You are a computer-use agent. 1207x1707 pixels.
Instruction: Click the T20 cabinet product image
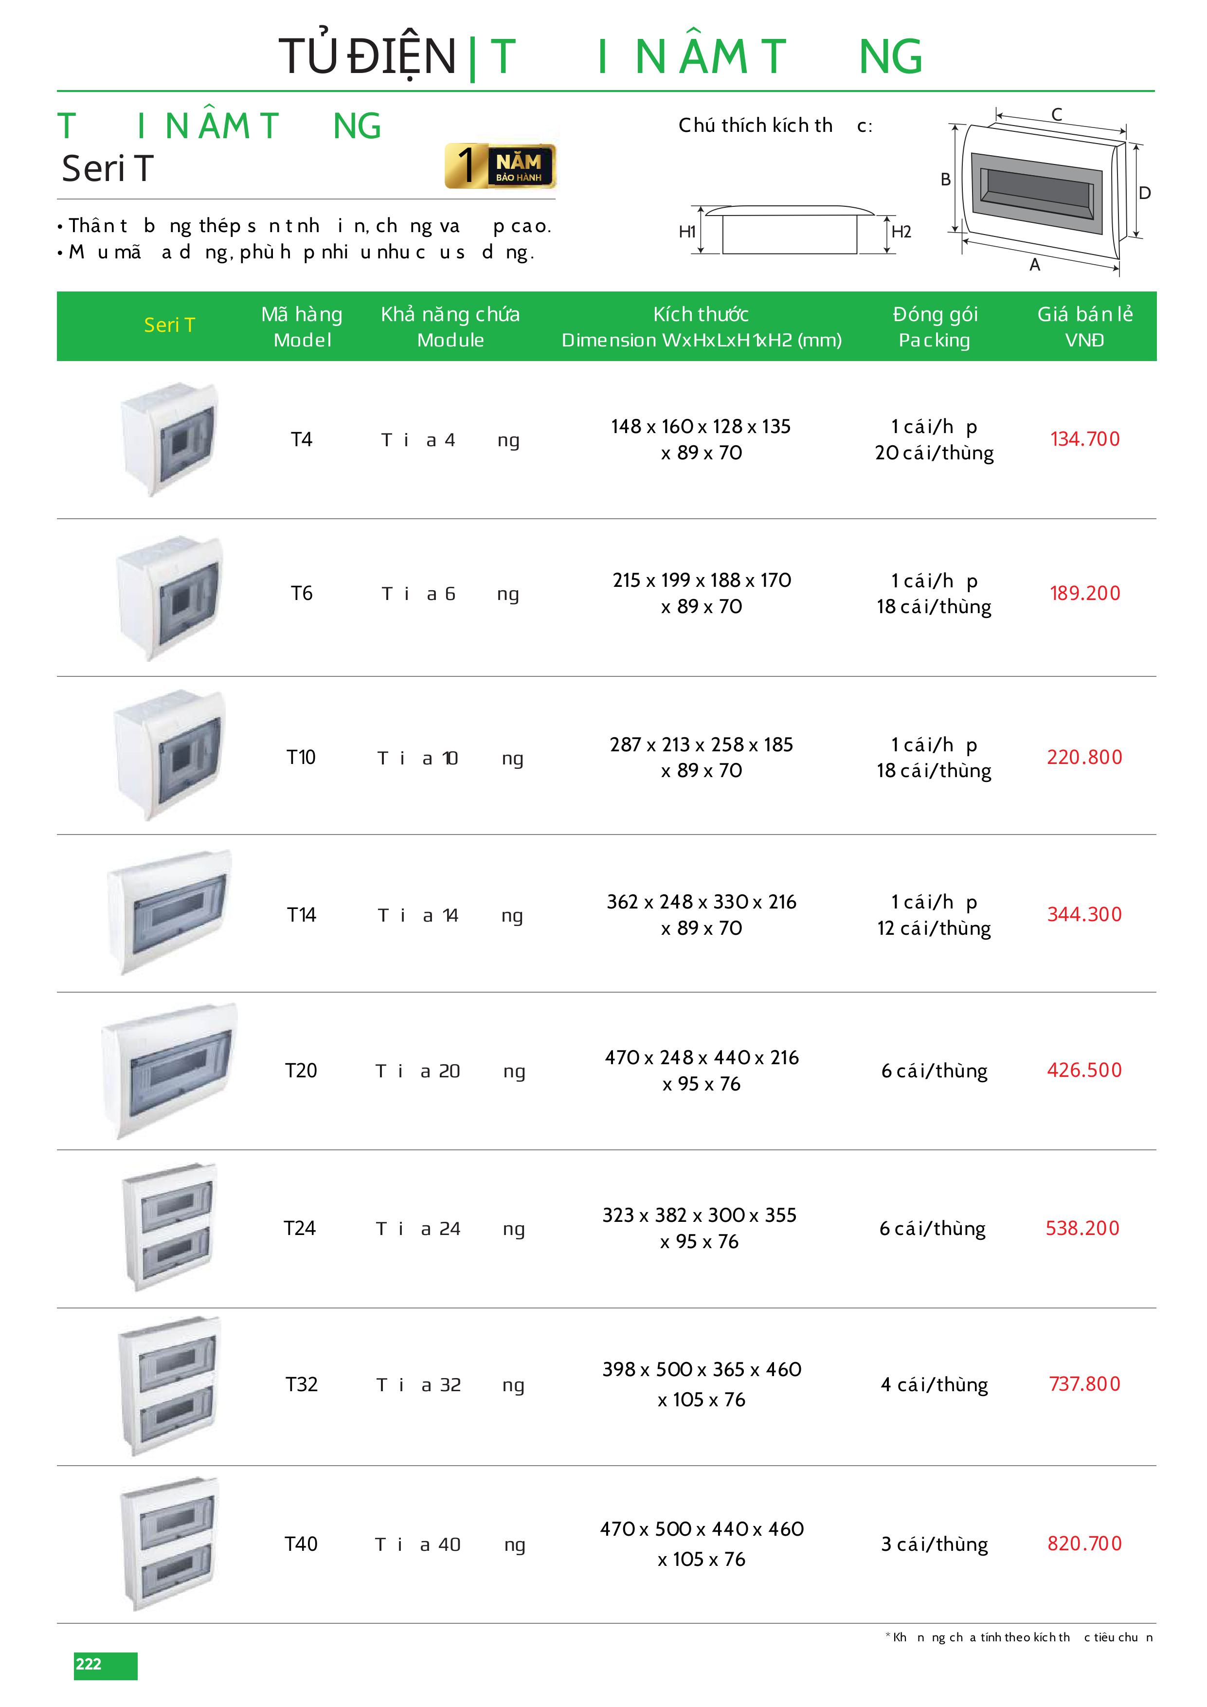(169, 1071)
